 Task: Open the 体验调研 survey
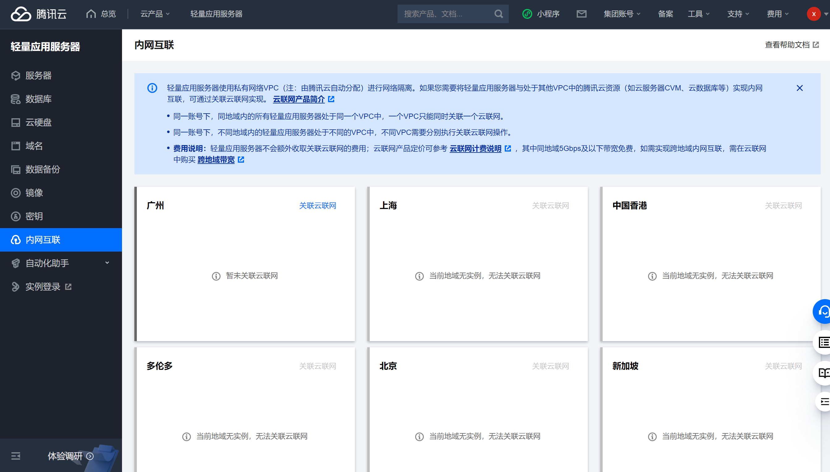tap(70, 456)
